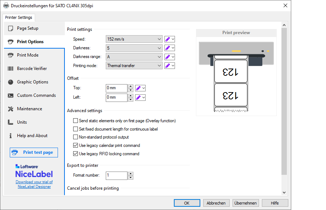Viewport: 326px width, 210px height.
Task: Open the Maintenance section
Action: [x=34, y=109]
